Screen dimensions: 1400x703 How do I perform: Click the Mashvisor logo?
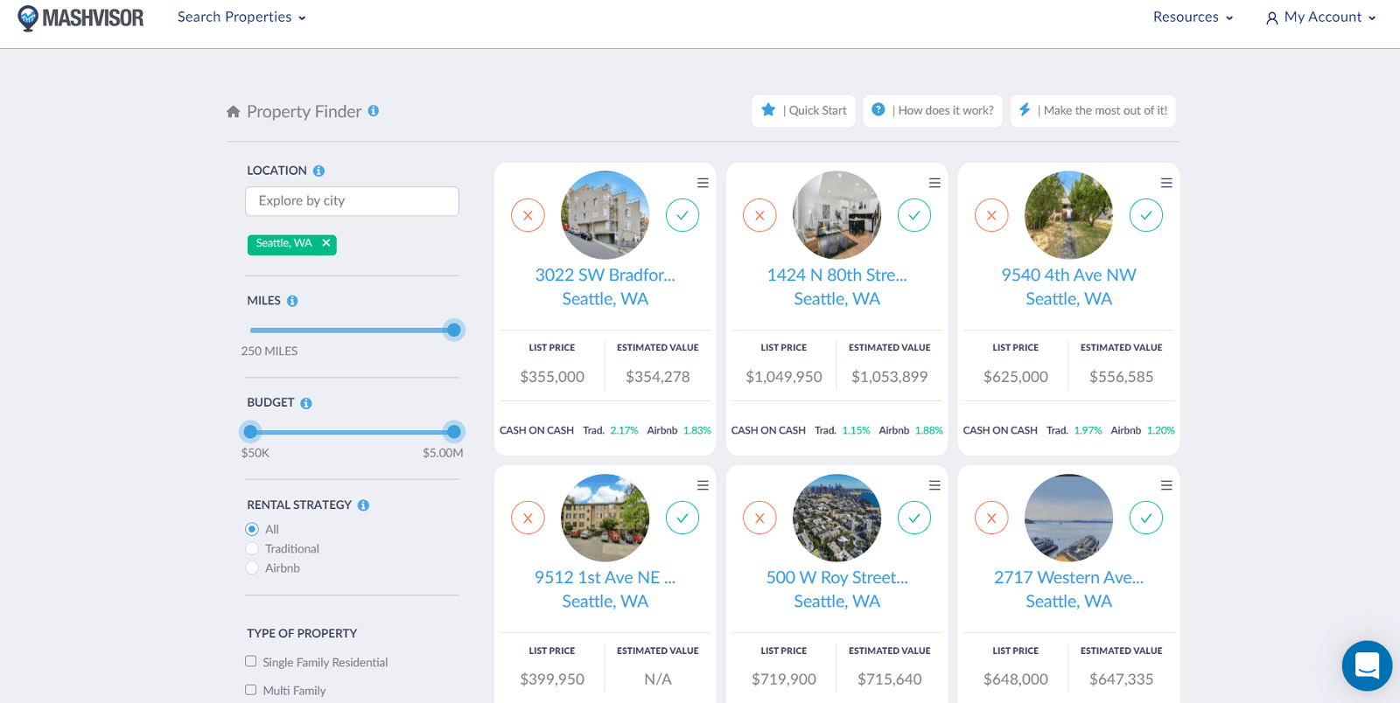[x=80, y=17]
